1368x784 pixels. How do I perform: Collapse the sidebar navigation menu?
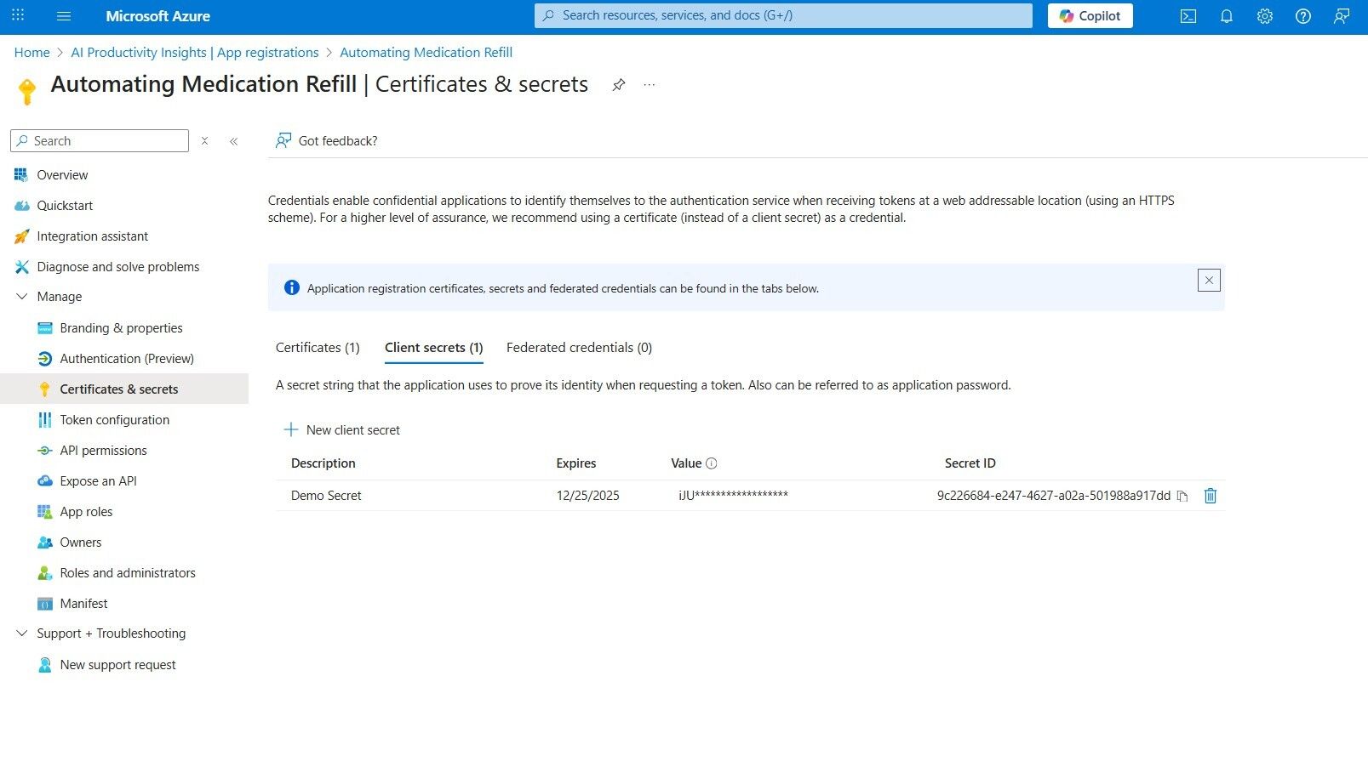233,141
